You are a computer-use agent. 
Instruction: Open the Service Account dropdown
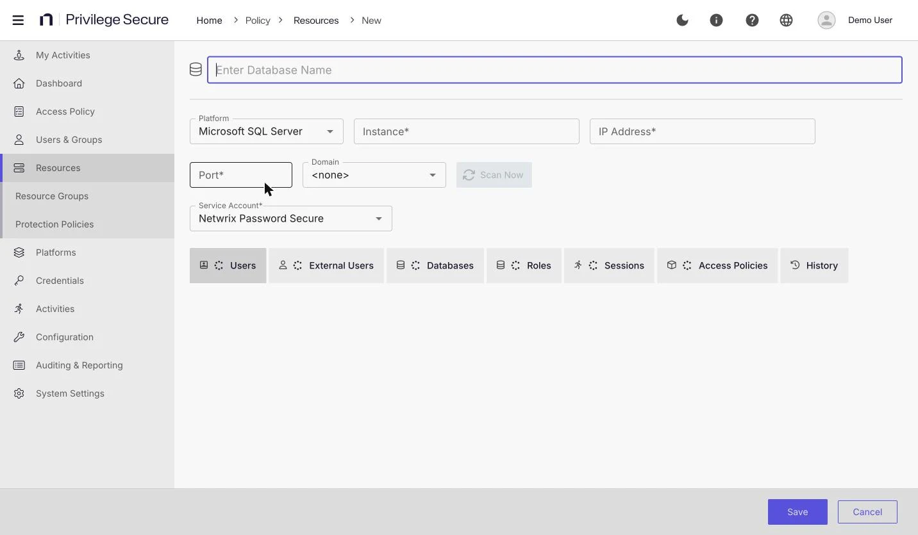click(x=291, y=218)
